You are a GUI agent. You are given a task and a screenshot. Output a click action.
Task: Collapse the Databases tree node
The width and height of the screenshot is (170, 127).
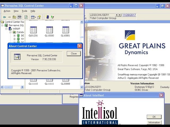(x=10, y=32)
